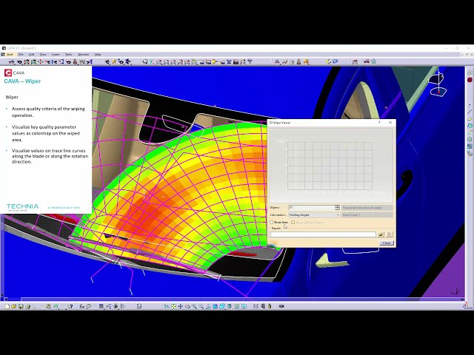This screenshot has width=474, height=355.
Task: Click the question mark help button in dialog title
Action: click(379, 123)
